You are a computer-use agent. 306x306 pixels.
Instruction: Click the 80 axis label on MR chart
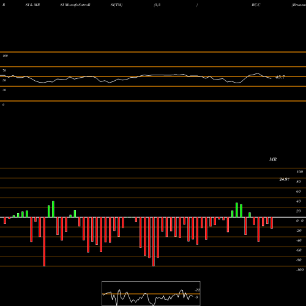coord(299,182)
